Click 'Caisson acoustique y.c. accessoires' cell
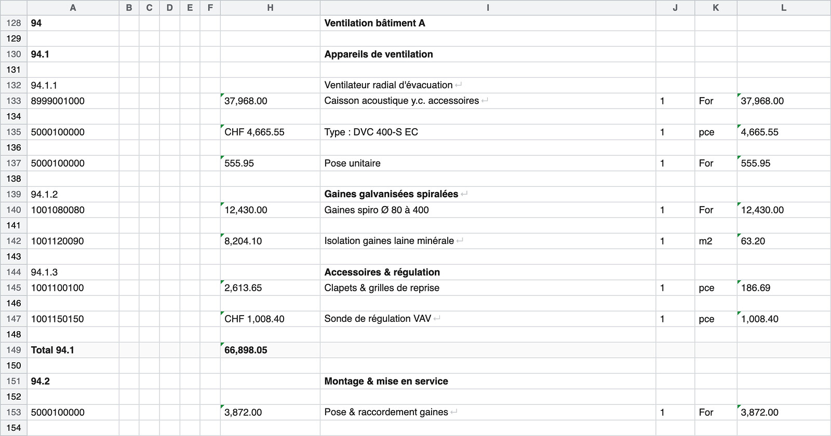The width and height of the screenshot is (831, 436). coord(488,101)
